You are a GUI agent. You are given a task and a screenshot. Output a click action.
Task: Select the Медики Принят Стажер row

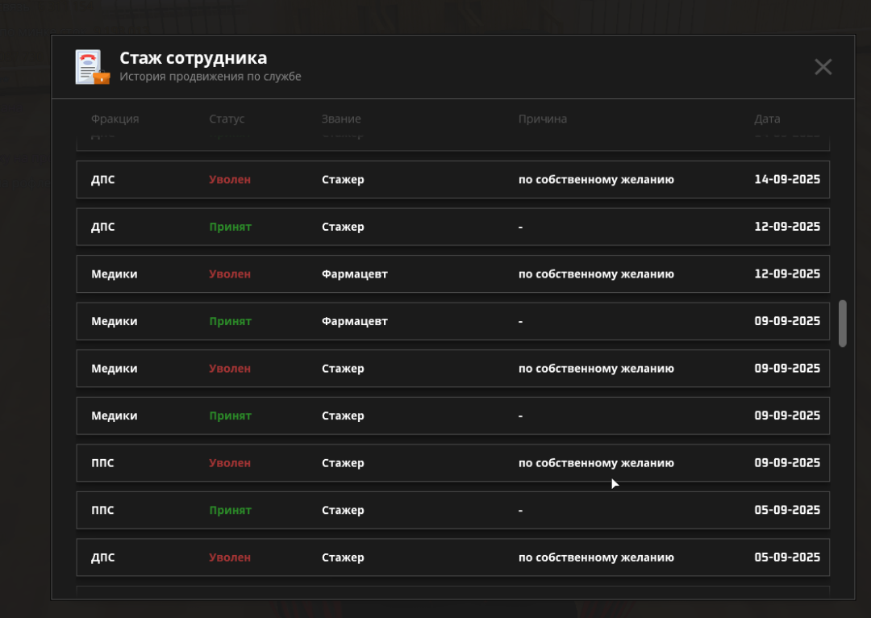452,415
